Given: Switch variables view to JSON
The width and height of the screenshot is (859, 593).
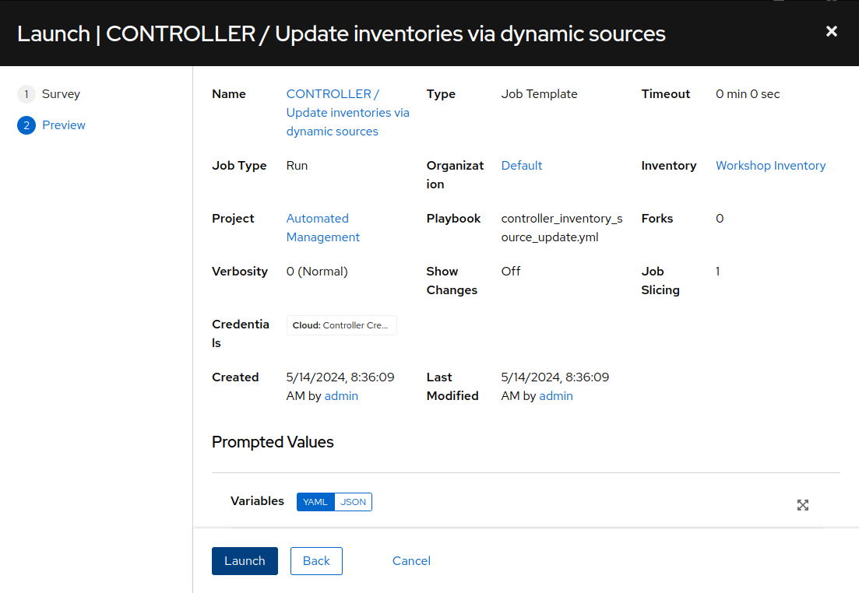Looking at the screenshot, I should click(x=354, y=501).
